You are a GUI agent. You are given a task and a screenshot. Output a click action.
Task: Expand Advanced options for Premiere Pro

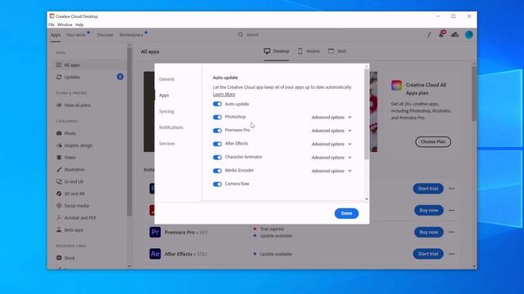[x=332, y=131]
